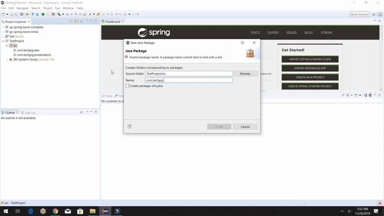Toggle Link with Editor in Project Explorer
This screenshot has height=216, width=384.
pos(76,22)
